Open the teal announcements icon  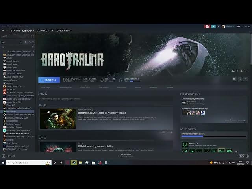coord(213,26)
